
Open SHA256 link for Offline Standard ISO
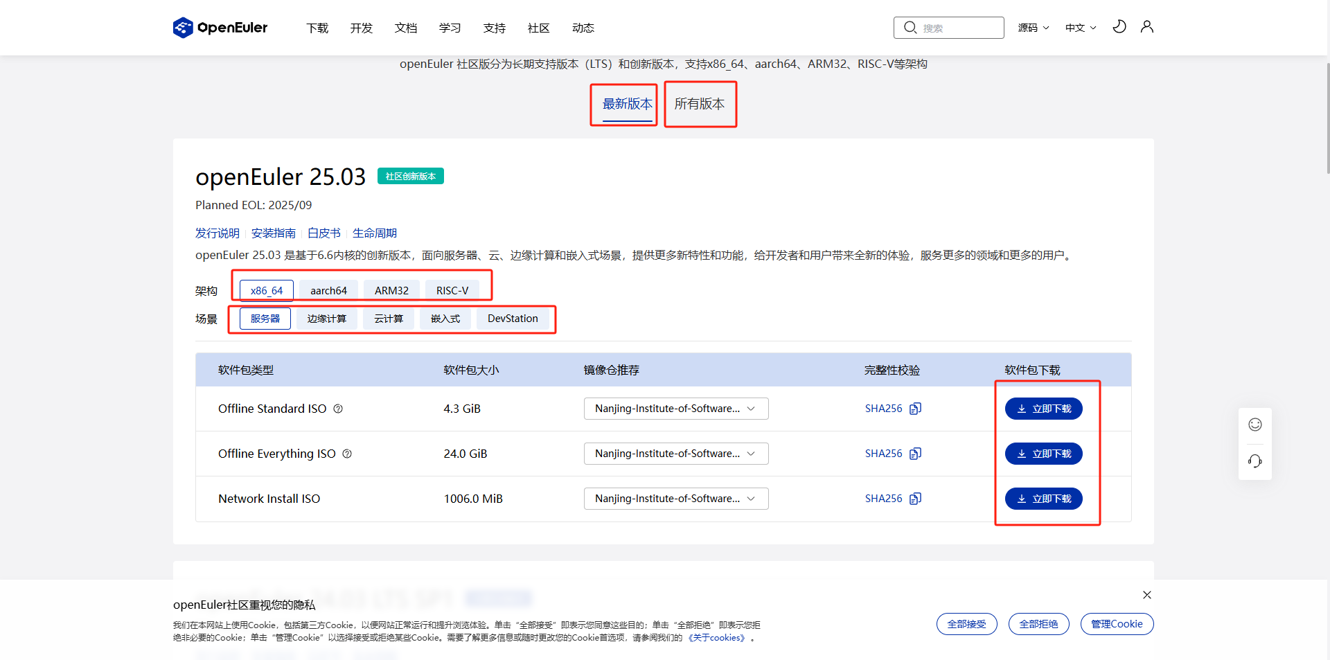point(884,409)
